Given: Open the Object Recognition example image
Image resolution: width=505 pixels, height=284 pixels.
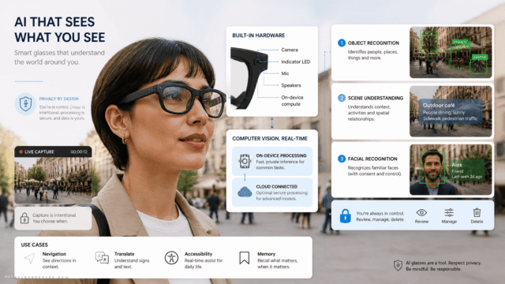Looking at the screenshot, I should 451,53.
